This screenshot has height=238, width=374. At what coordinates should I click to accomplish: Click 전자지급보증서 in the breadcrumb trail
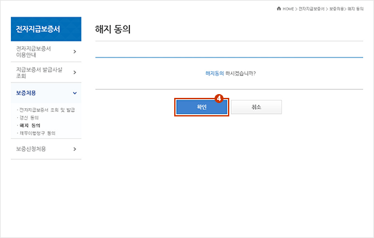point(311,9)
